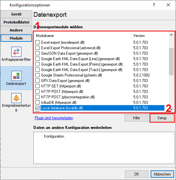Tick the InfluxDB (httpexport.dll) checkbox

point(37,103)
